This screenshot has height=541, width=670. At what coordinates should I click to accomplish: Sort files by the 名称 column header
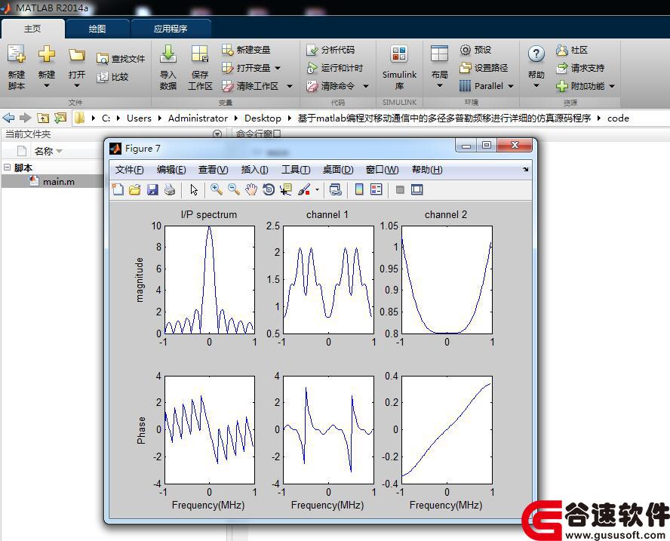pos(48,151)
